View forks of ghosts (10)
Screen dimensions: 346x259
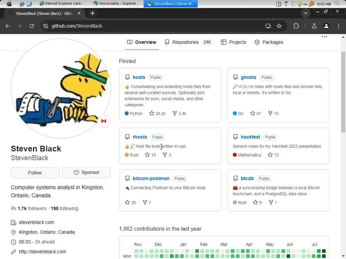[x=273, y=113]
